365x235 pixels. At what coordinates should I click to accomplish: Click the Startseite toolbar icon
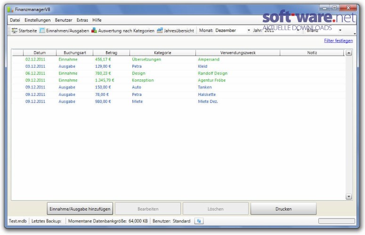15,31
